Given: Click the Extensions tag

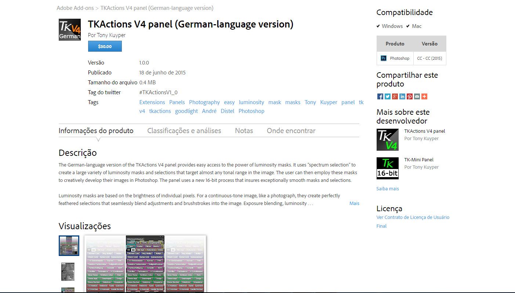Looking at the screenshot, I should [152, 102].
